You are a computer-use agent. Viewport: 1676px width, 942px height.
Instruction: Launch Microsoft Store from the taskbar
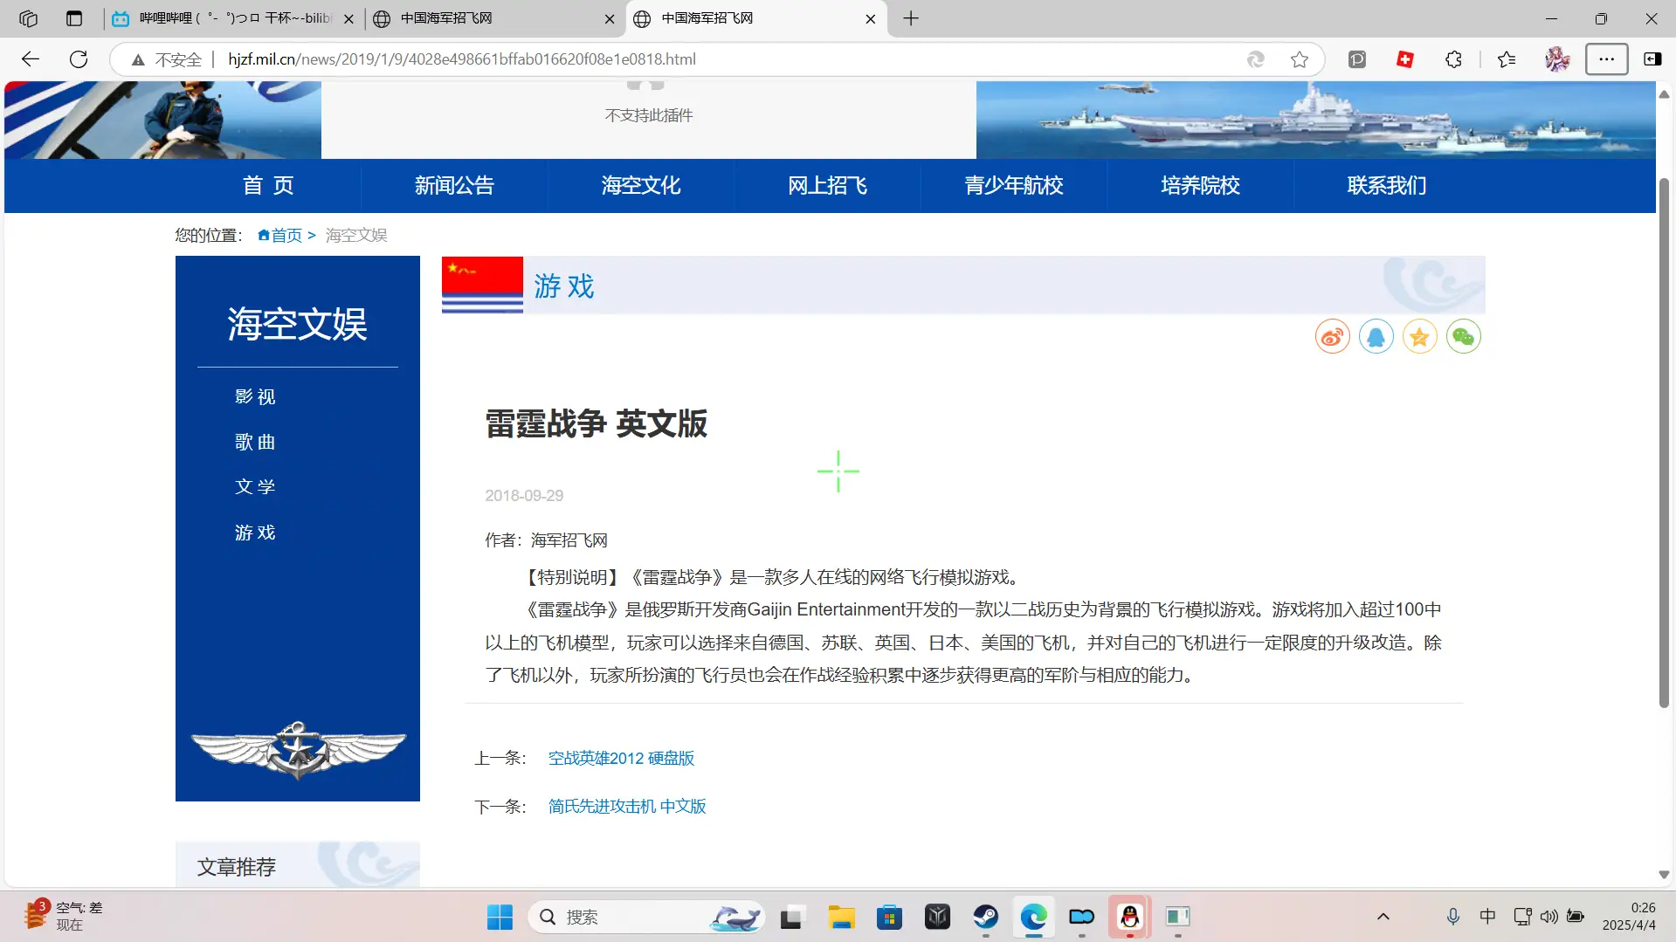tap(889, 917)
